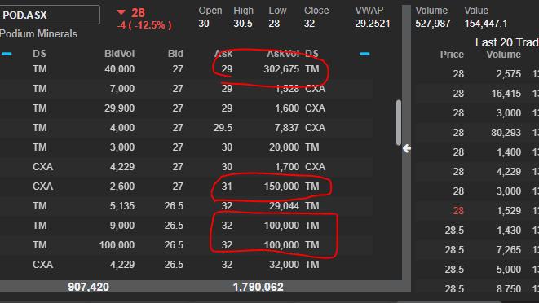Click the Last 20 Trades heading
539x303 pixels.
[x=506, y=42]
